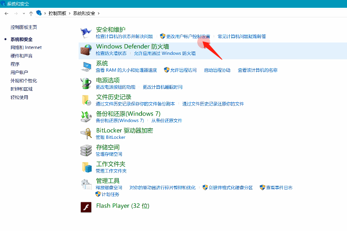The height and width of the screenshot is (231, 347).
Task: Click 查看该计算机的名称 link
Action: click(x=258, y=70)
